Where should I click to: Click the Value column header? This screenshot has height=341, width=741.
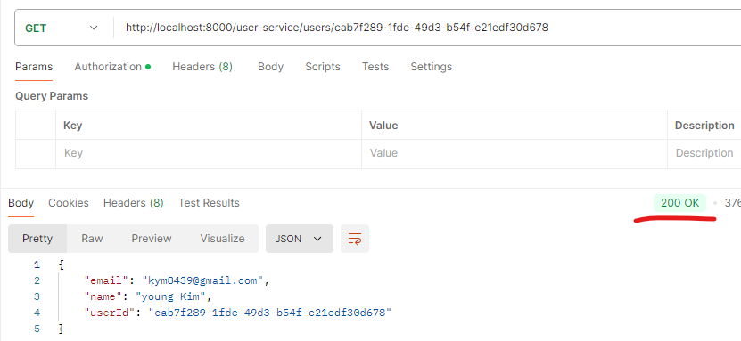tap(383, 126)
